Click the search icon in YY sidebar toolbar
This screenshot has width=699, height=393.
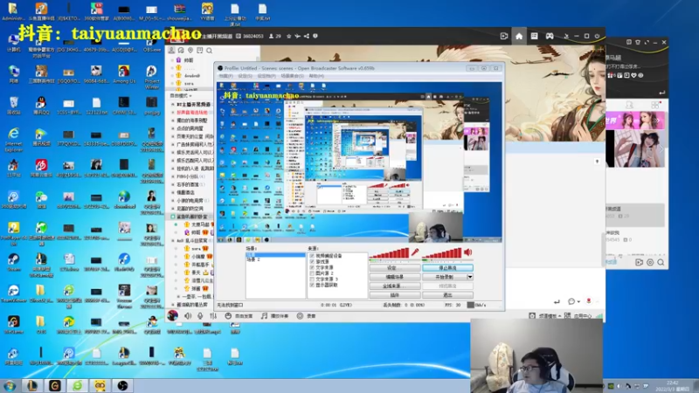coord(209,51)
